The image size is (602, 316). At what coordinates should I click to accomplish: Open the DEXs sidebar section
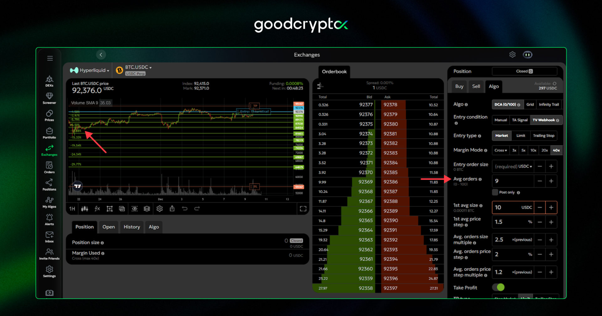tap(49, 81)
